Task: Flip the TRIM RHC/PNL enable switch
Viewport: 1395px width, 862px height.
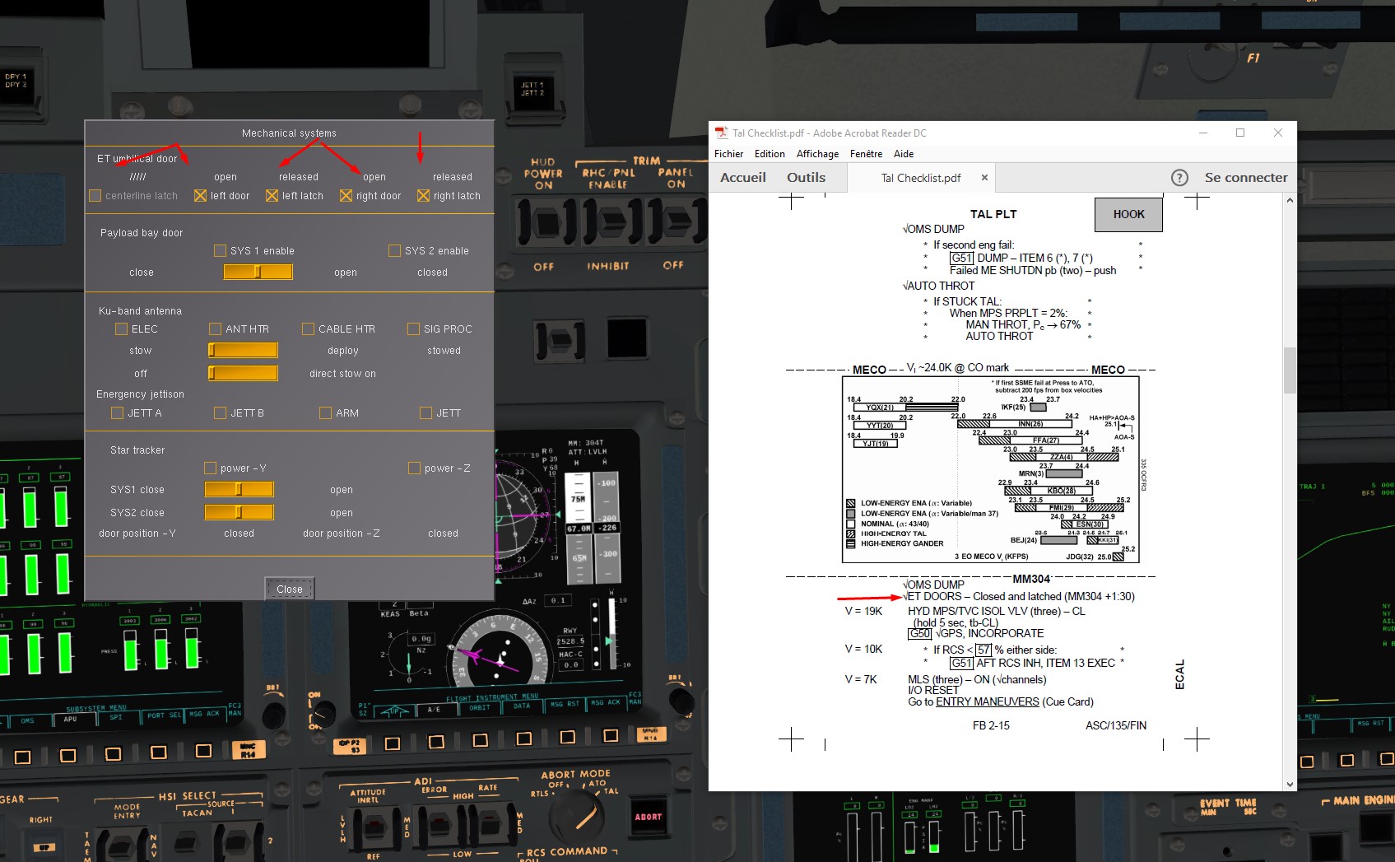Action: point(610,223)
